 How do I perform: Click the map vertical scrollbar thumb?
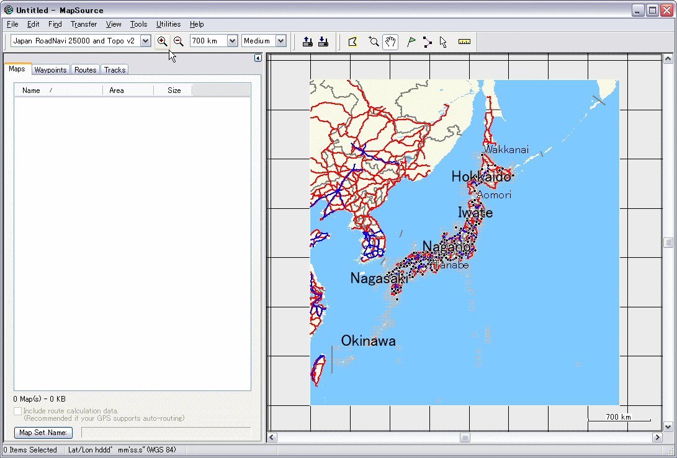coord(668,242)
